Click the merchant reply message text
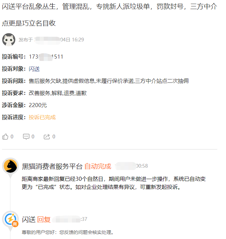 [x=68, y=232]
